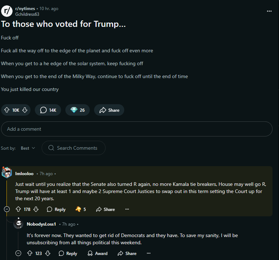The height and width of the screenshot is (260, 279).
Task: Click the Add a comment field
Action: pos(136,129)
